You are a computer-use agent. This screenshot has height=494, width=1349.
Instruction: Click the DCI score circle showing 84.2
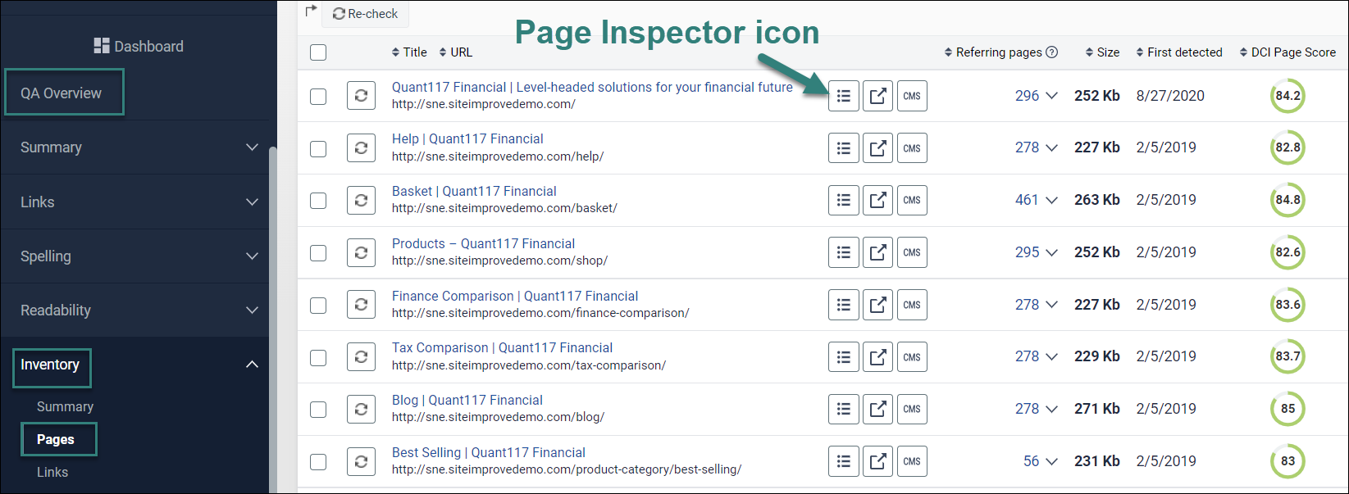tap(1287, 96)
